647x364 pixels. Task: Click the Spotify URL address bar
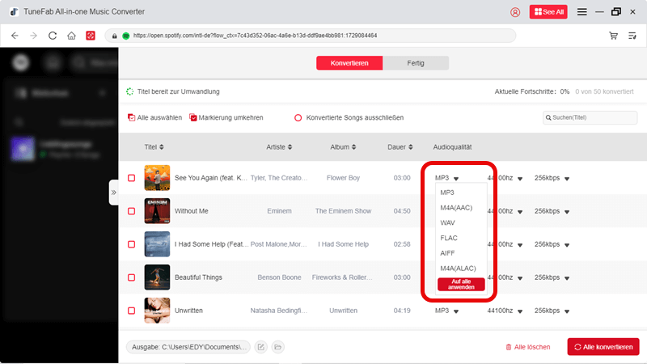(x=310, y=36)
